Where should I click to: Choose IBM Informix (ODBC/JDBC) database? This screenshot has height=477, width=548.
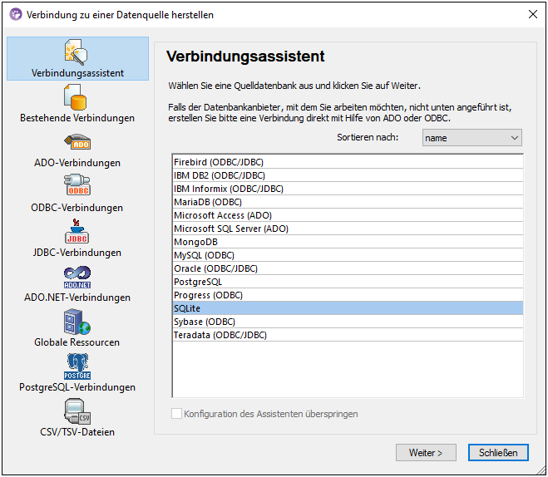(x=348, y=189)
